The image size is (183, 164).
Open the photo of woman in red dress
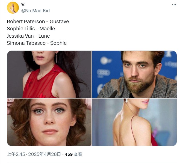[x=49, y=74]
